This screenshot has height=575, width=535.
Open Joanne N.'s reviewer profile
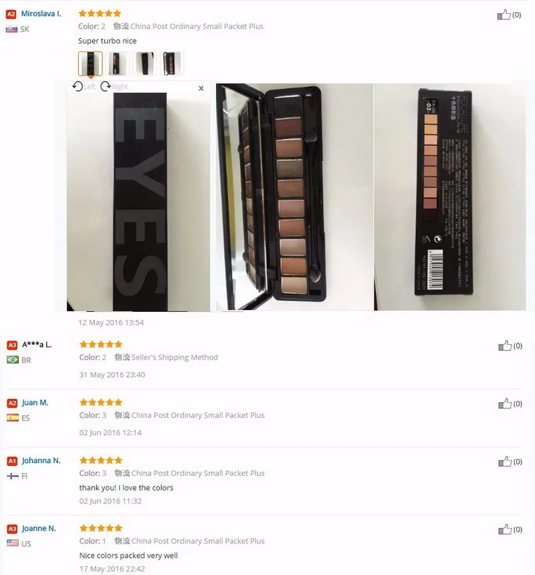click(39, 528)
